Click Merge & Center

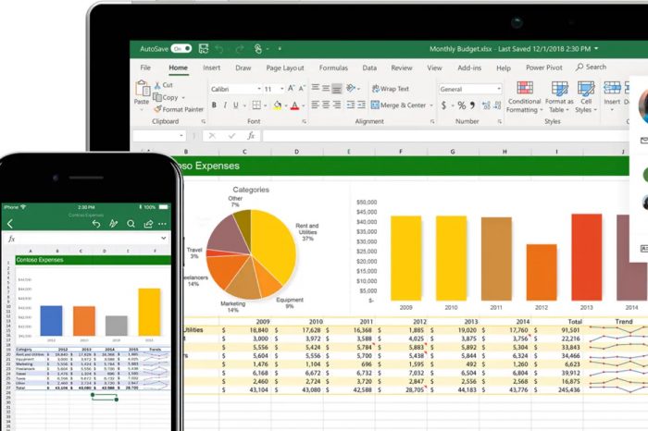coord(398,105)
